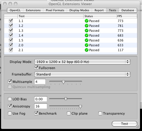142x131 pixels.
Task: Click green Passed icon for test 1.5
Action: (87, 40)
